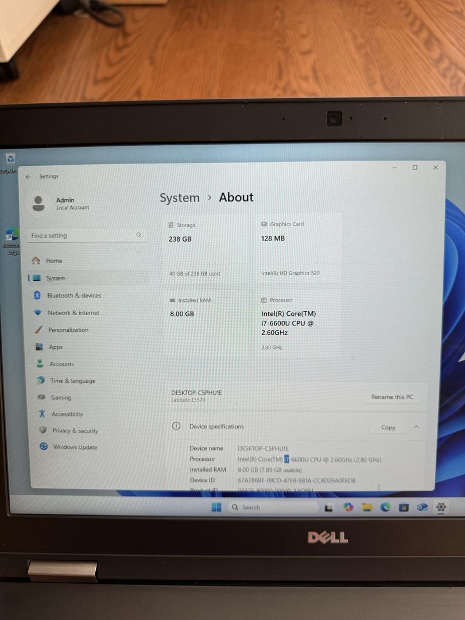Maximize the Settings window
465x620 pixels.
click(415, 168)
